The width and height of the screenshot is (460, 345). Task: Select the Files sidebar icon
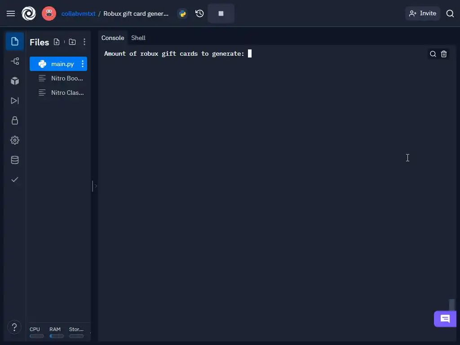(x=15, y=41)
